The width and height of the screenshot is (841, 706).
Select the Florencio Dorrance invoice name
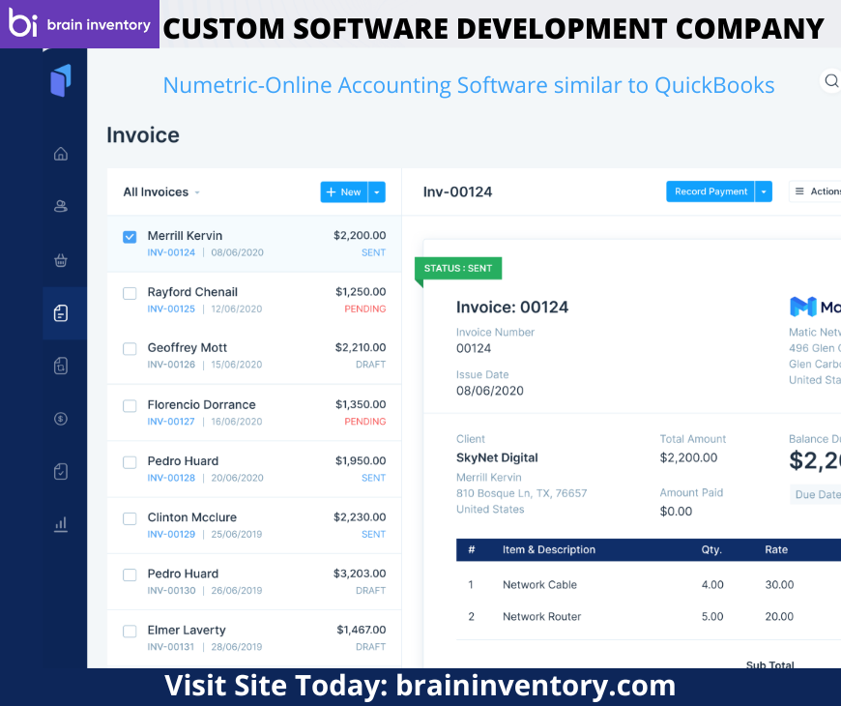pos(202,404)
